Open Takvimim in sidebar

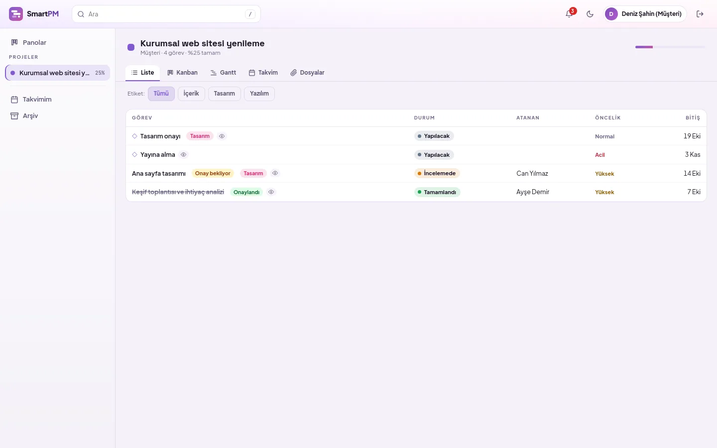point(58,99)
